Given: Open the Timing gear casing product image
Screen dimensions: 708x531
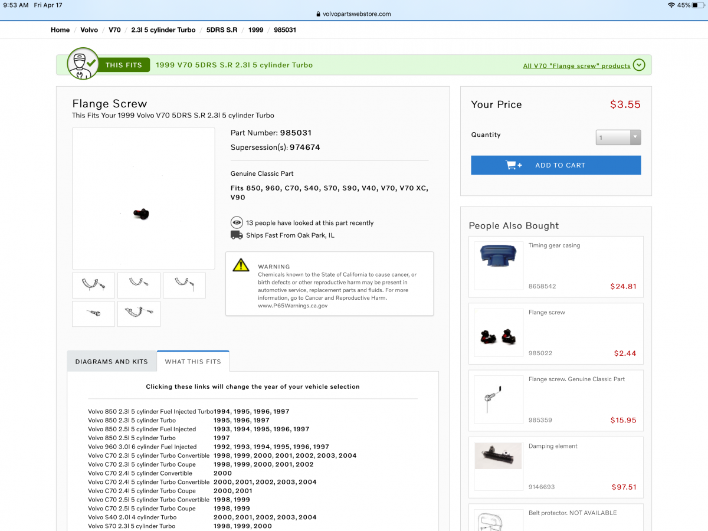Looking at the screenshot, I should (x=499, y=265).
